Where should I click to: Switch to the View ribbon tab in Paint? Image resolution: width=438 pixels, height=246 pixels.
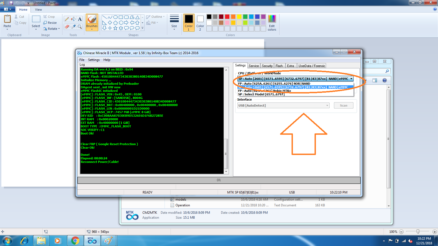coord(38,10)
